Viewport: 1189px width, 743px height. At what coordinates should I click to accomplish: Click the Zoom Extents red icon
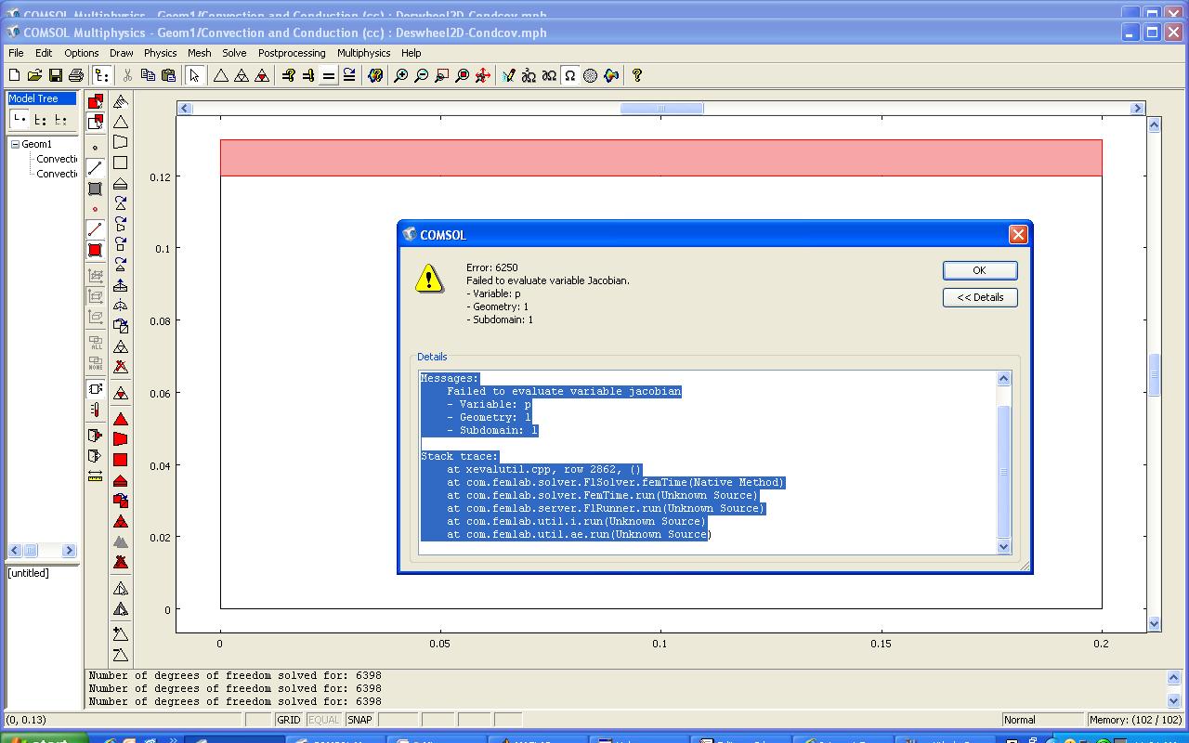tap(462, 75)
